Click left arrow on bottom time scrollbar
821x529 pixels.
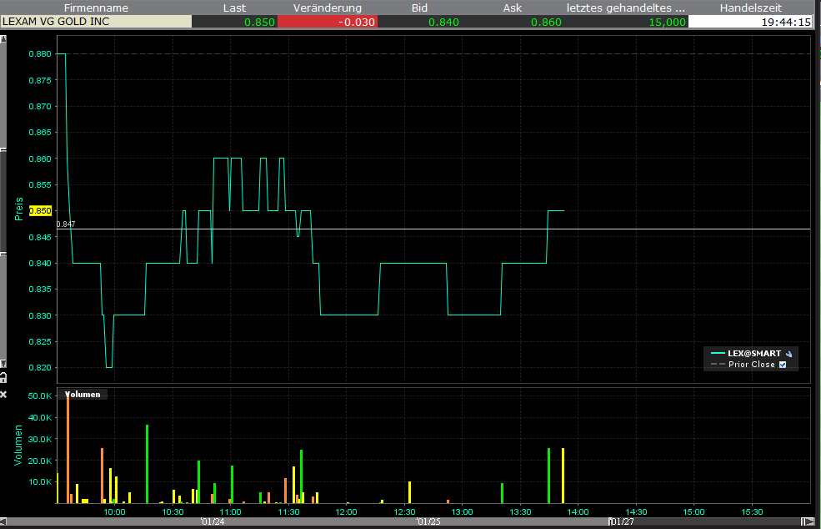(5, 522)
